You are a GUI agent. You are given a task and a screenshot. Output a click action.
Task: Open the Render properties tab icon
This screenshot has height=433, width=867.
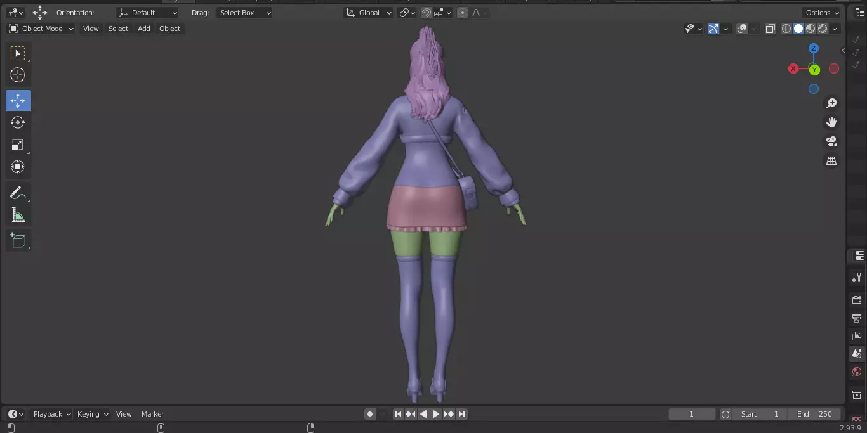tap(857, 300)
